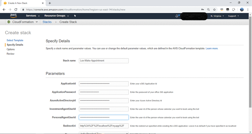Open the Chrome three-dot menu
This screenshot has width=252, height=134.
tap(248, 10)
